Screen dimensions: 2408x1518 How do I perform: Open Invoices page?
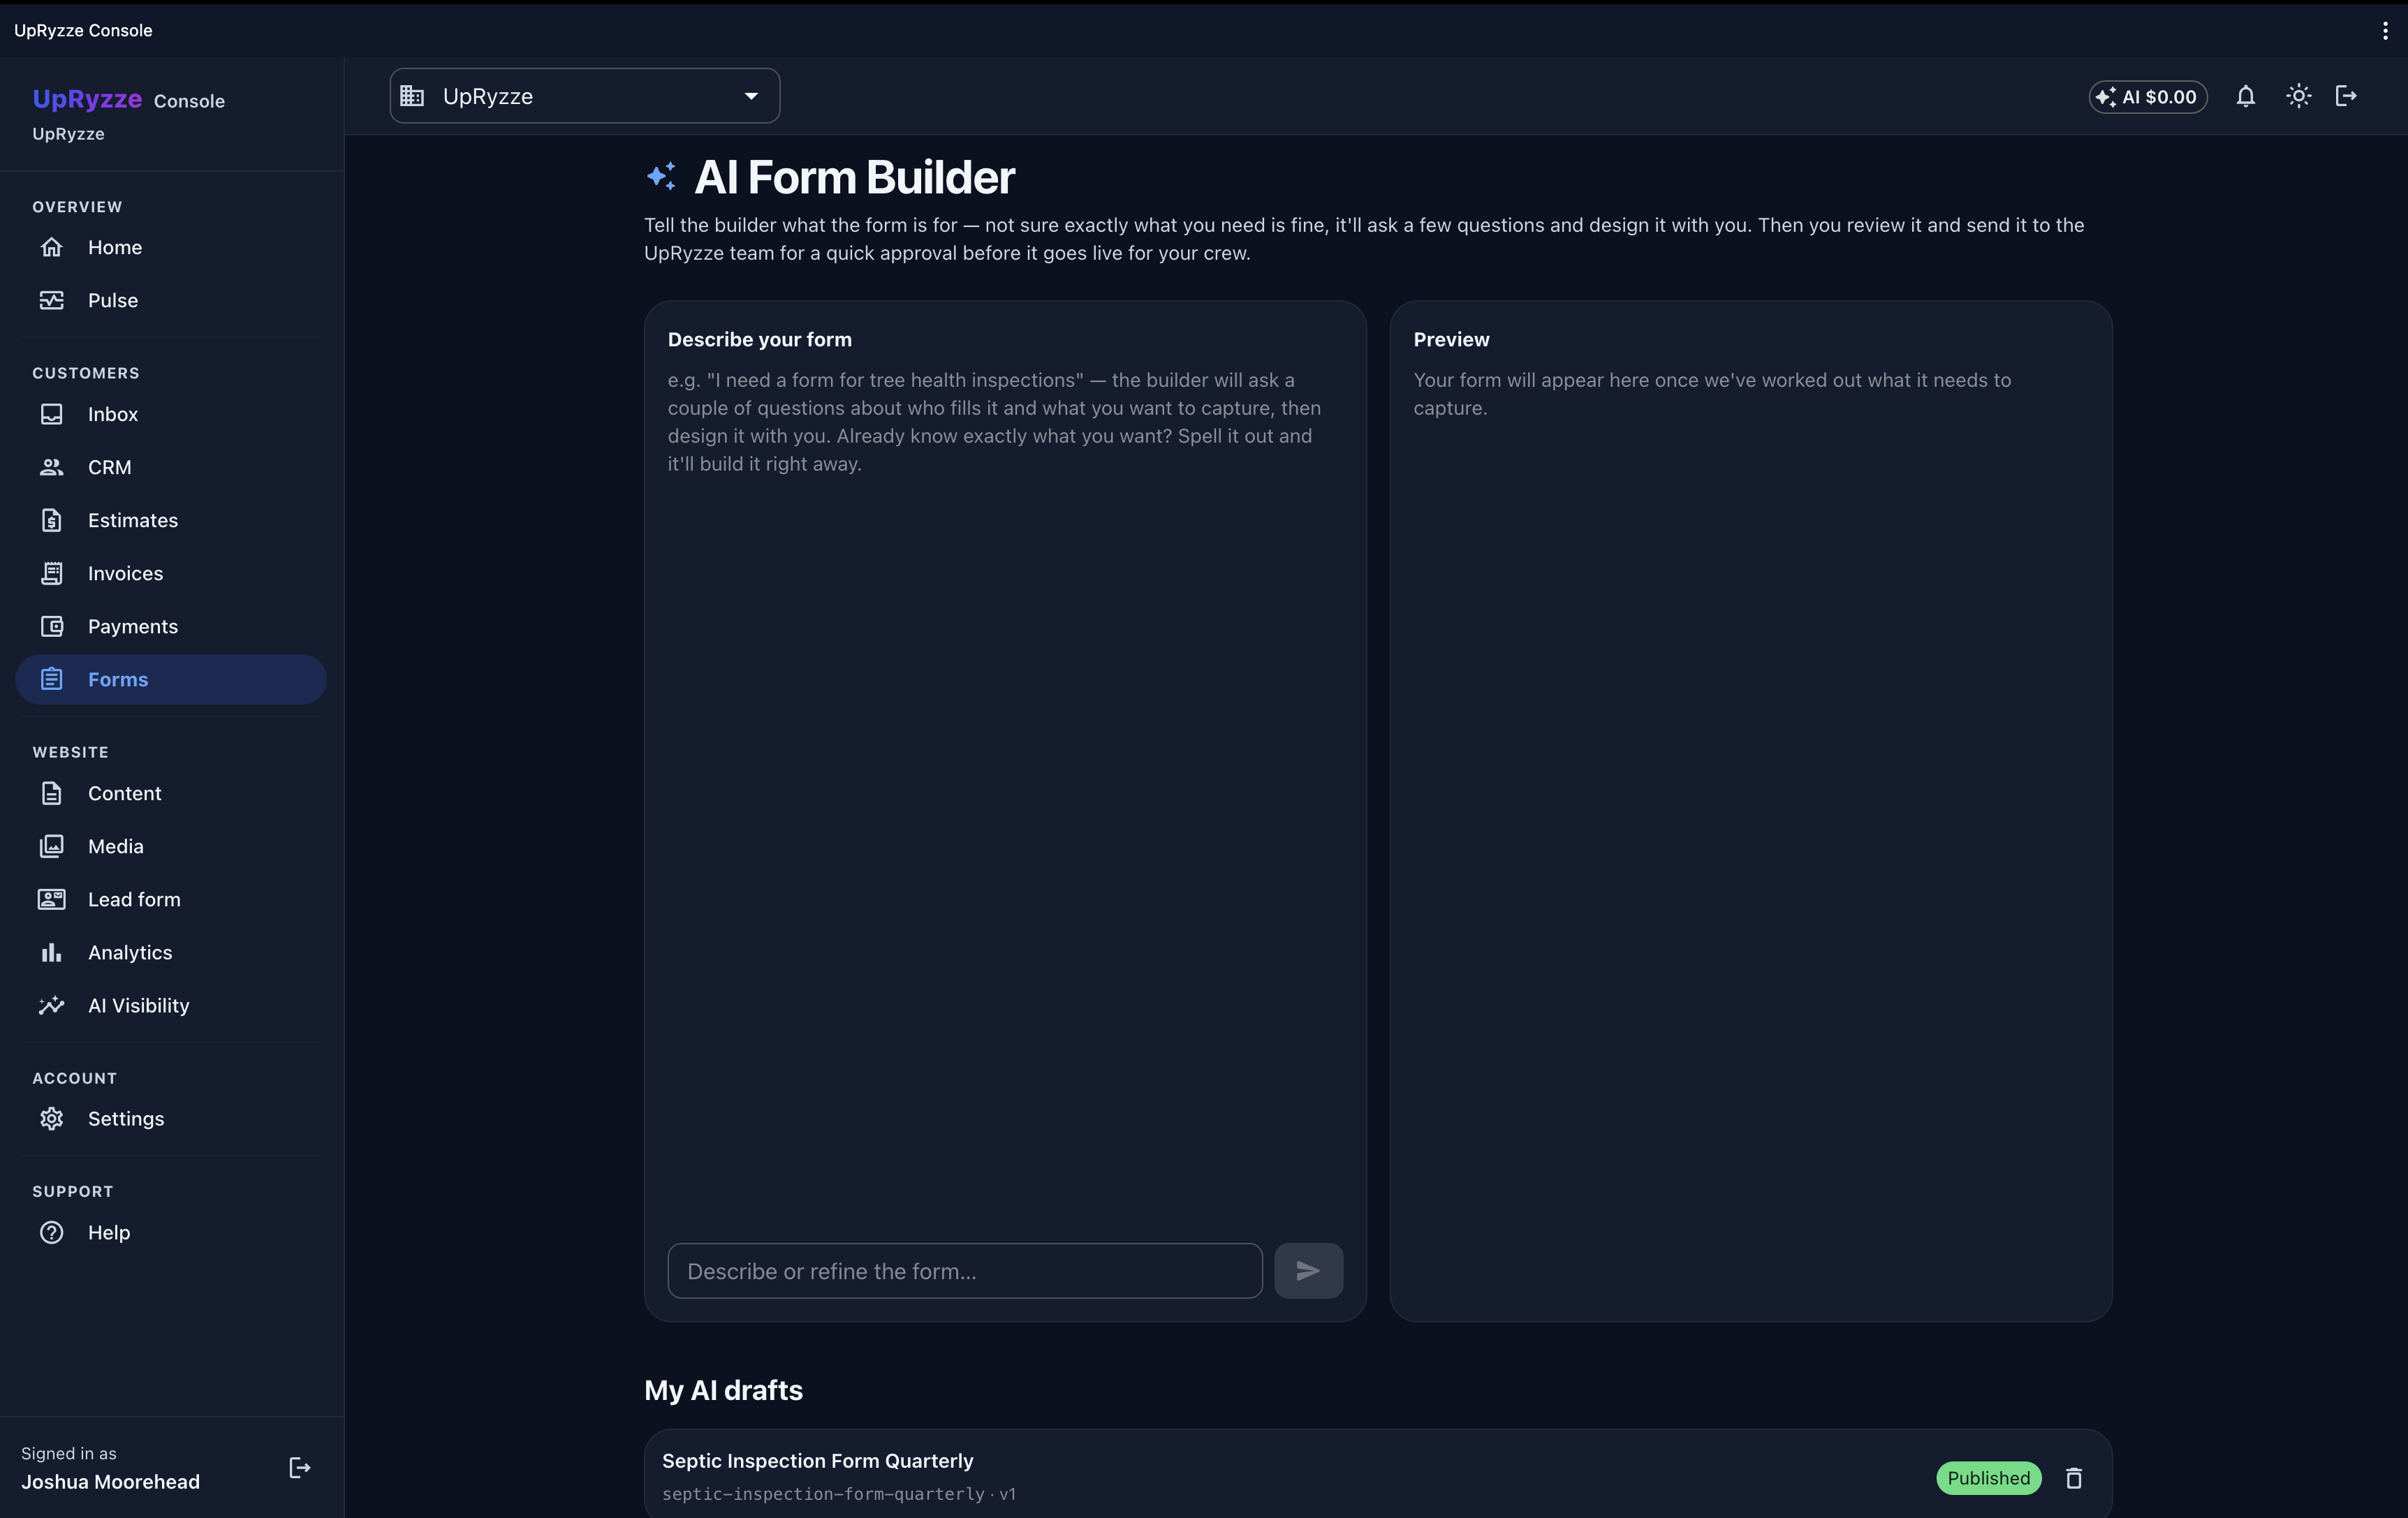click(171, 573)
